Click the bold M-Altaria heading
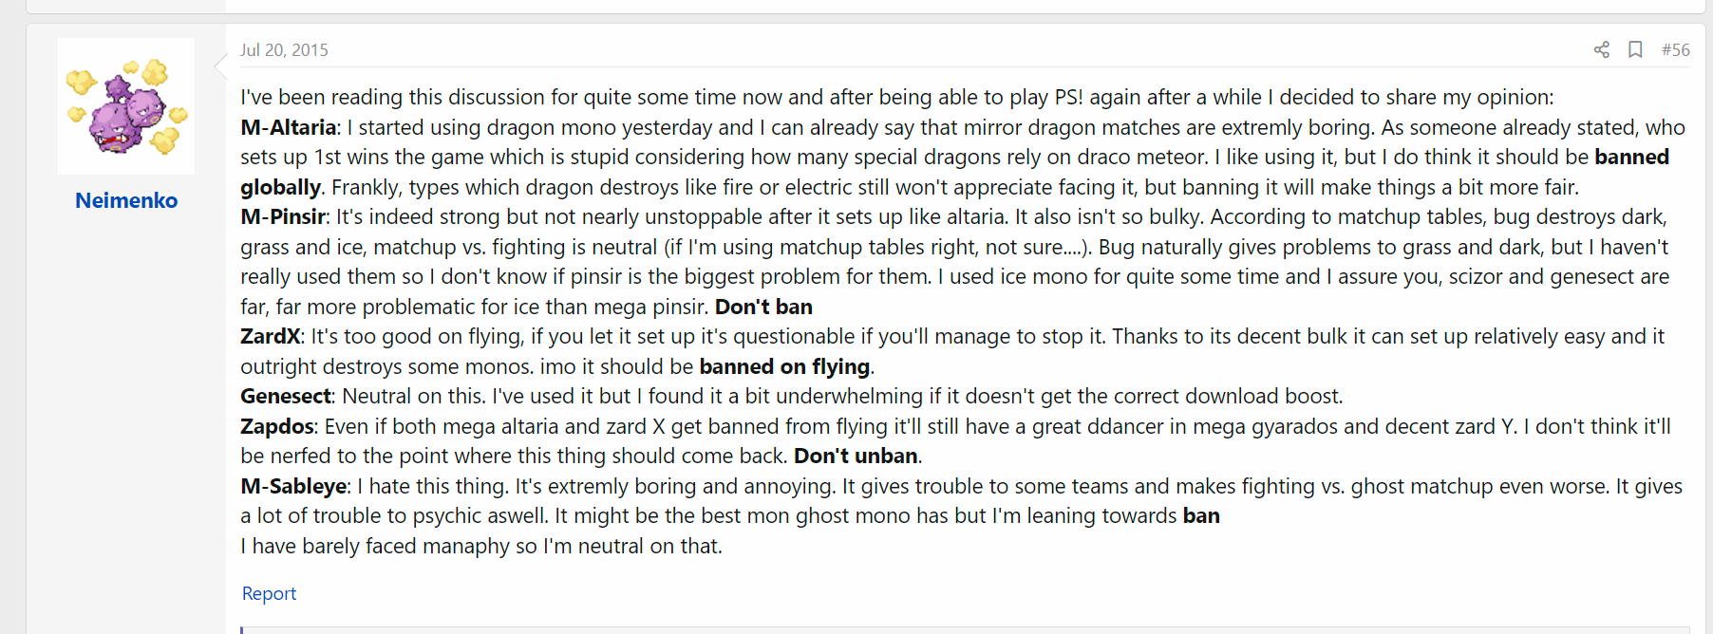Screen dimensions: 1713x634 [x=289, y=127]
